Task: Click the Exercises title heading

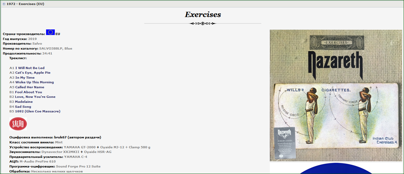Action: 203,15
